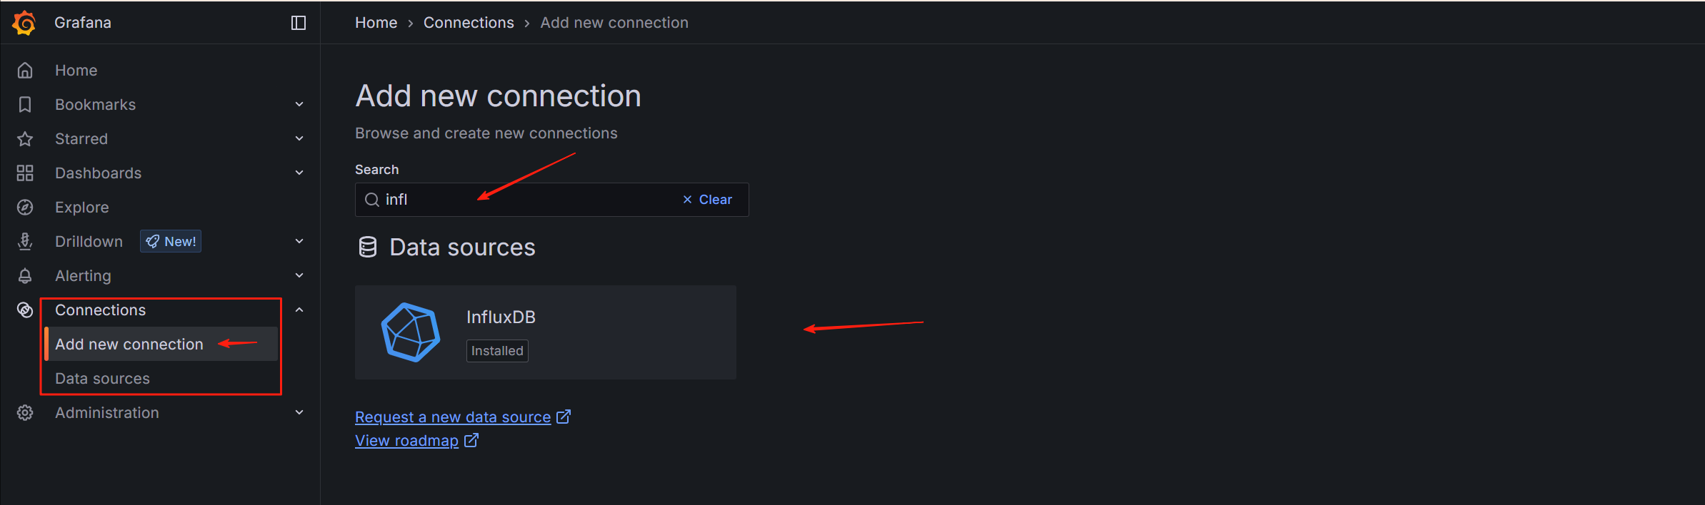Click the Connections globe icon
This screenshot has height=505, width=1705.
click(x=25, y=310)
